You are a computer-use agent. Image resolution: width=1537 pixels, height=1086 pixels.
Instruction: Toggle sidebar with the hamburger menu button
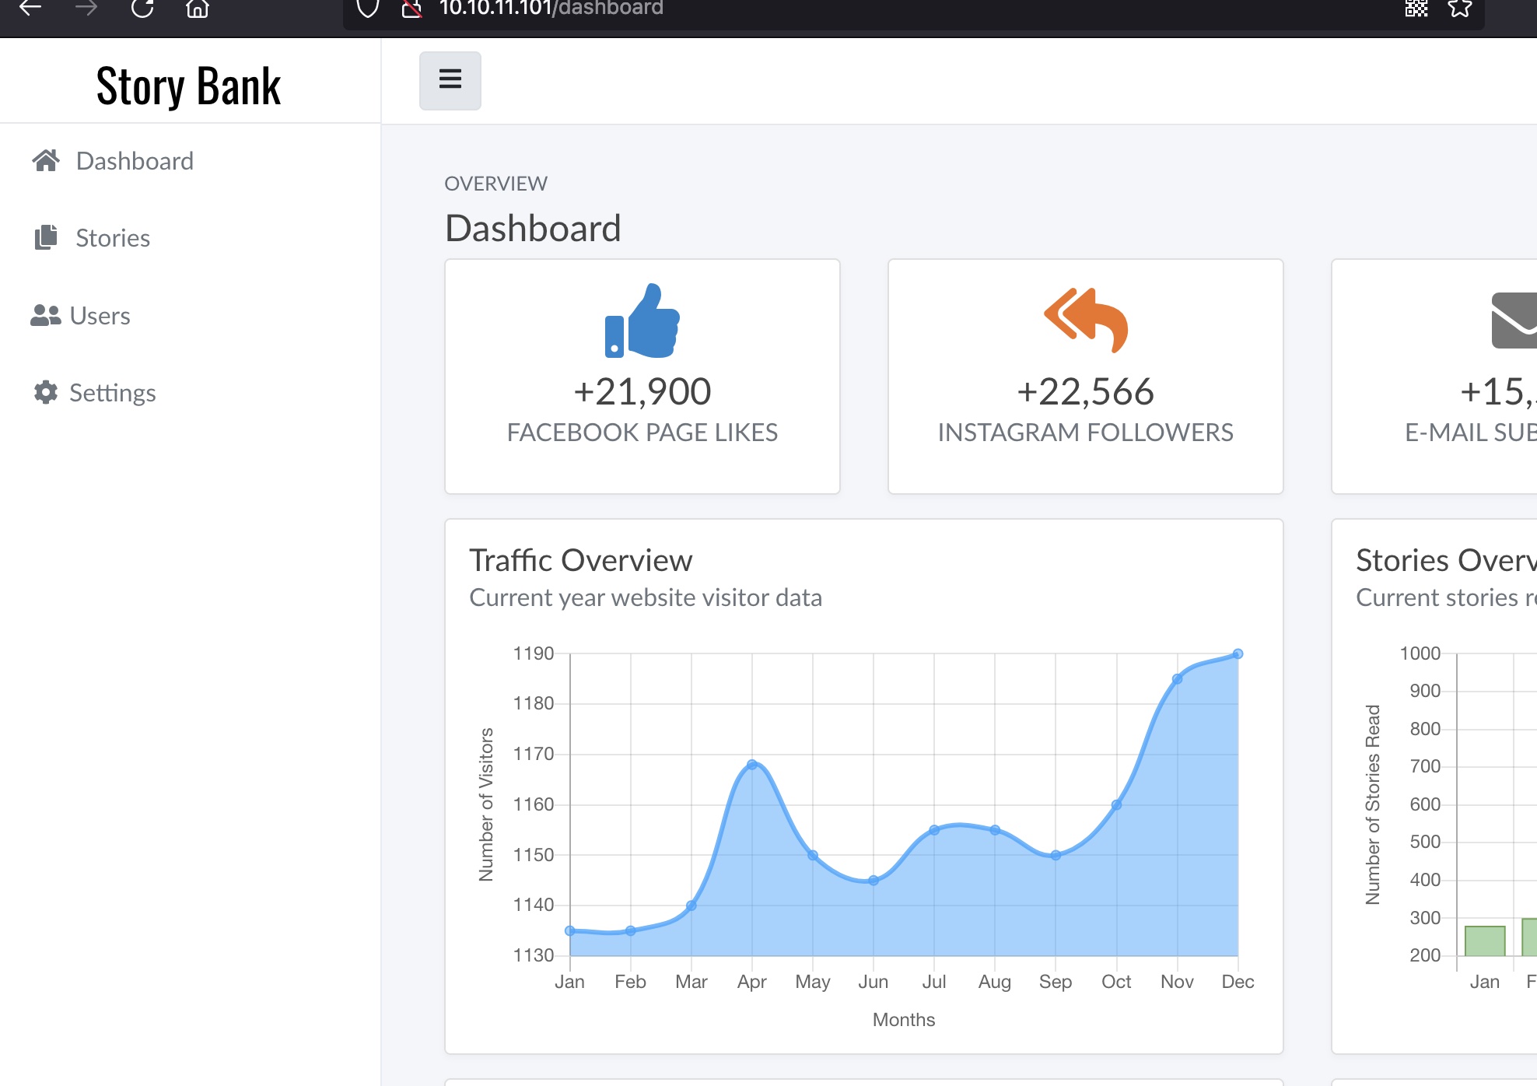pos(450,80)
